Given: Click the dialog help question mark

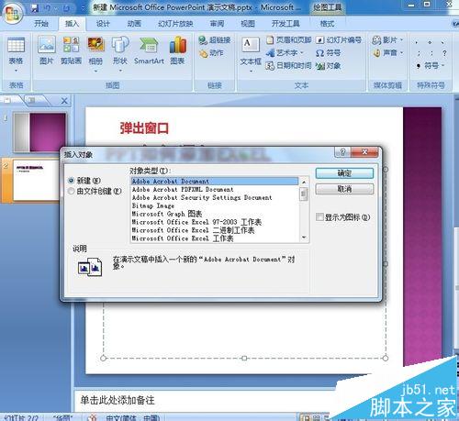Looking at the screenshot, I should (x=342, y=151).
